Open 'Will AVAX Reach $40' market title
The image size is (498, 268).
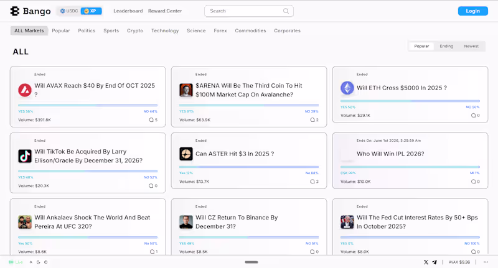pos(95,90)
